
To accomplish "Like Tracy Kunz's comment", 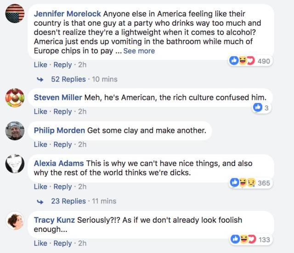I will coord(40,243).
